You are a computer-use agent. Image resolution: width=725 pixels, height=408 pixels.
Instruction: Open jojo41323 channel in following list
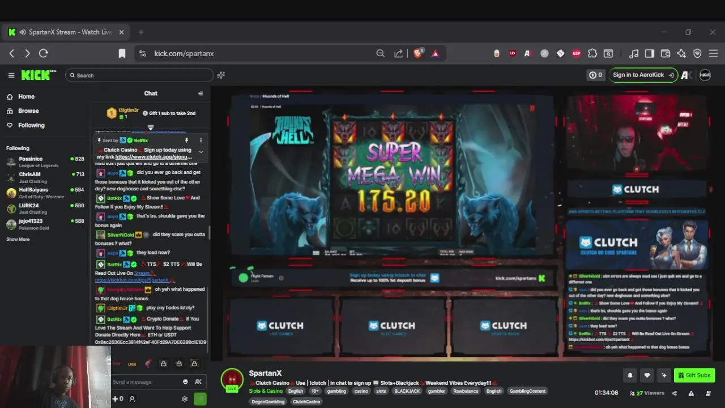tap(45, 223)
